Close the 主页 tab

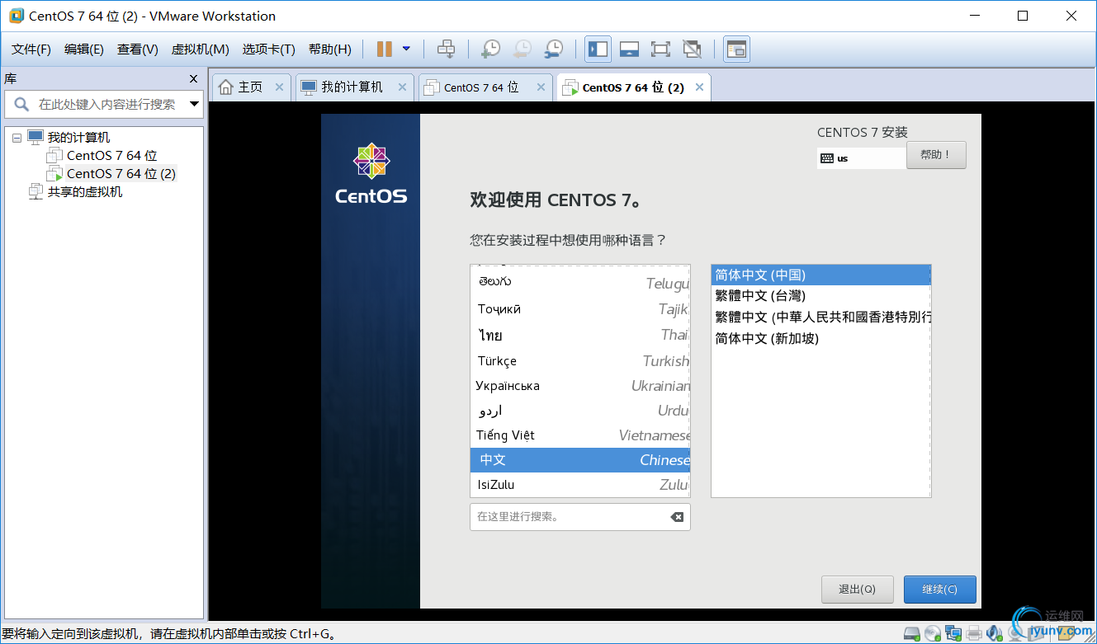(279, 87)
